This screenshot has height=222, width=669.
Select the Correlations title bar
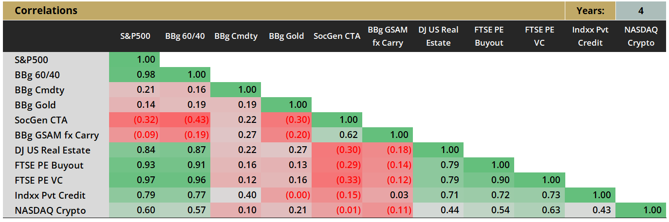tap(282, 10)
